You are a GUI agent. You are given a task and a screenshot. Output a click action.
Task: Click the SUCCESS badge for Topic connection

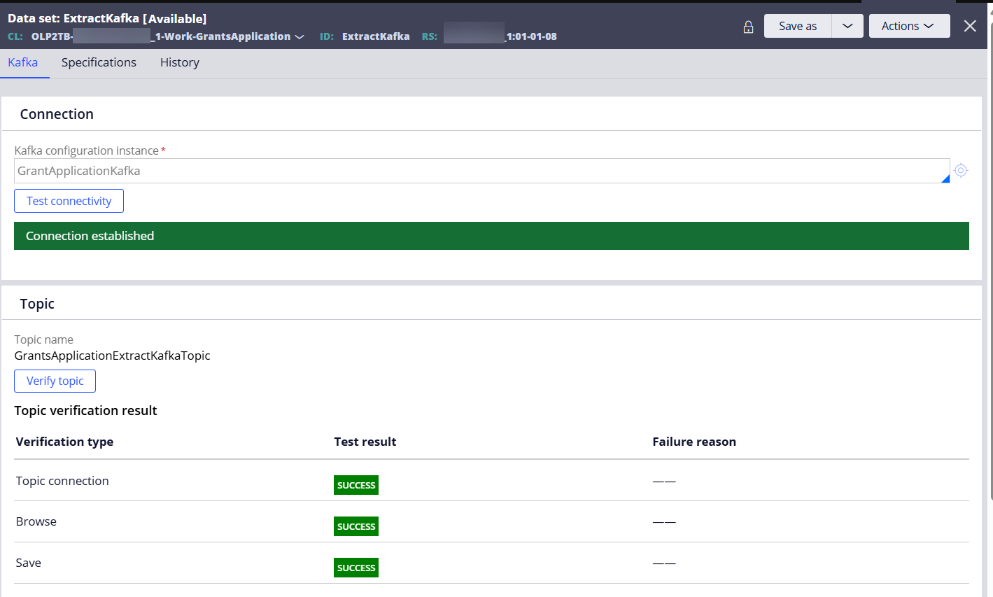click(x=356, y=485)
